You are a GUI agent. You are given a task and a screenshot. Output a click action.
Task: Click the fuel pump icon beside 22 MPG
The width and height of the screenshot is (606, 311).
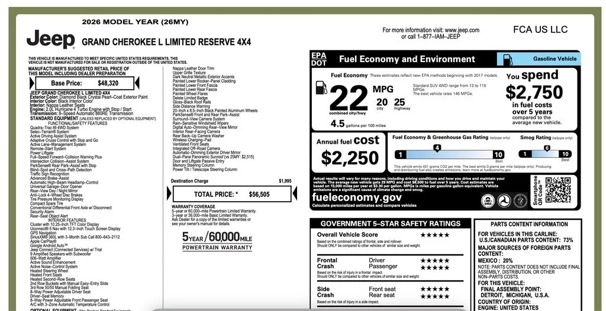321,88
